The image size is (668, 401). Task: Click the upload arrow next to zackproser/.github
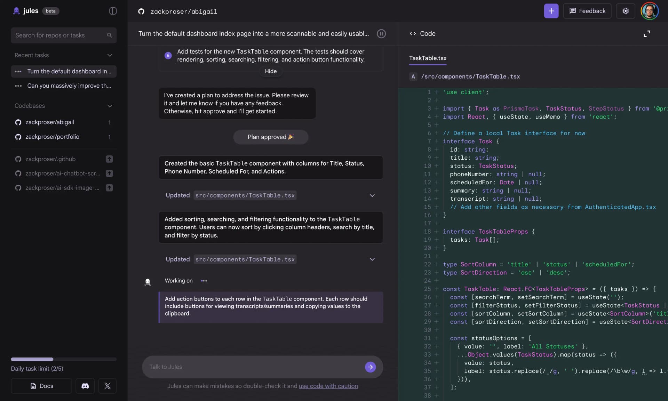pos(109,159)
